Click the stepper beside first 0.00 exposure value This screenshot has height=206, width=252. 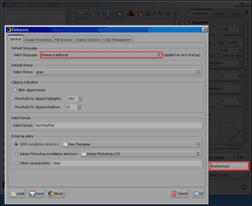coord(240,30)
